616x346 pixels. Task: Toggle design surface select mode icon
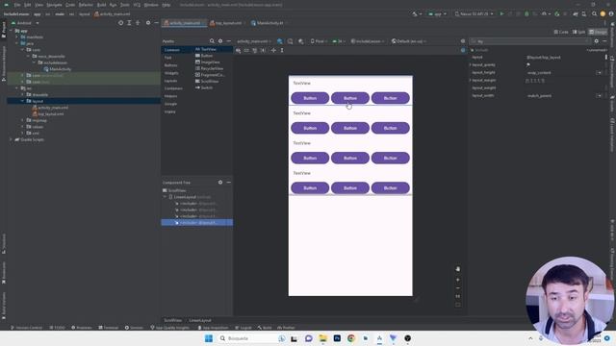tap(280, 41)
